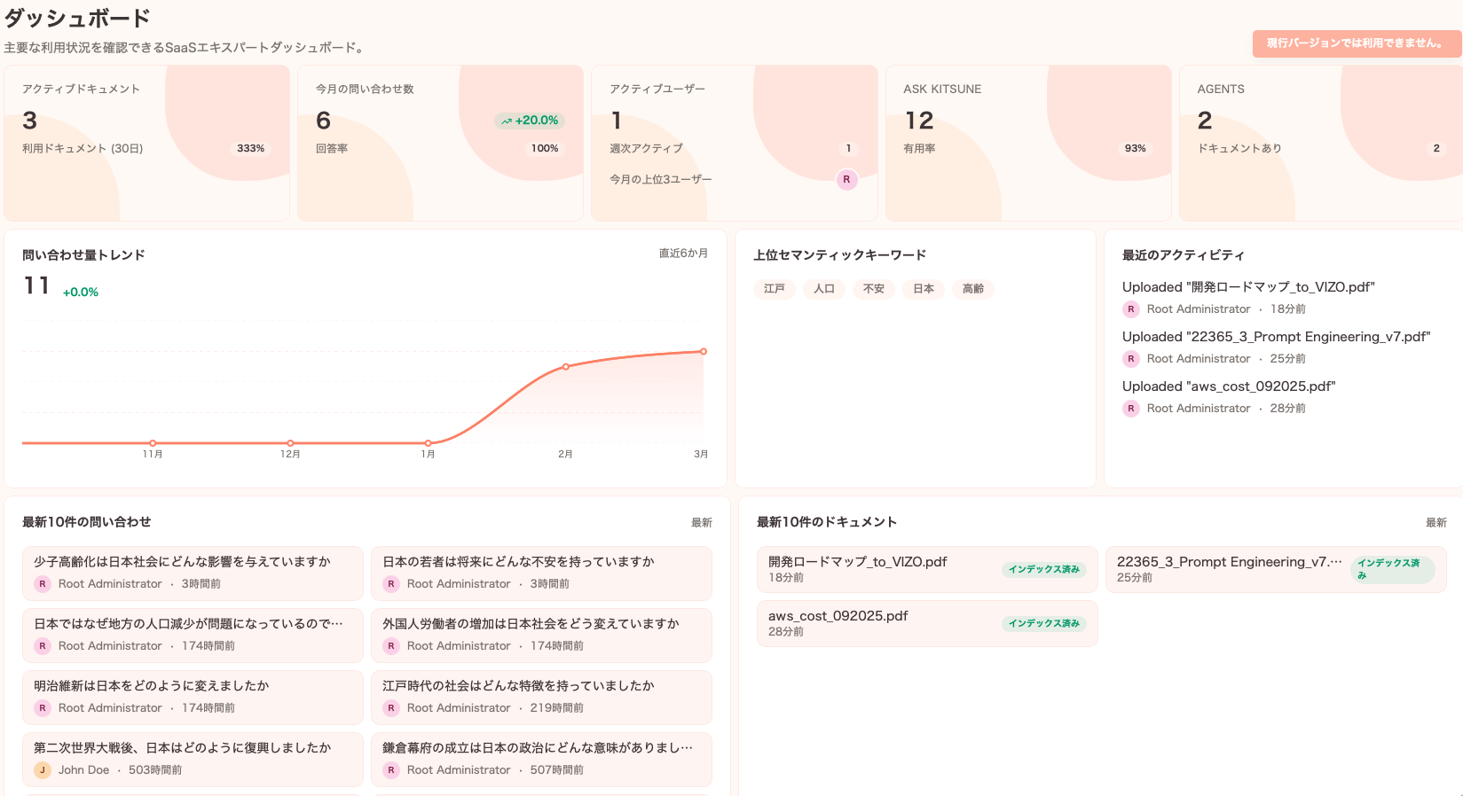Click the avatar under the aws_cost_092025.pdf upload activity
Viewport: 1463px width, 796px height.
(1130, 409)
